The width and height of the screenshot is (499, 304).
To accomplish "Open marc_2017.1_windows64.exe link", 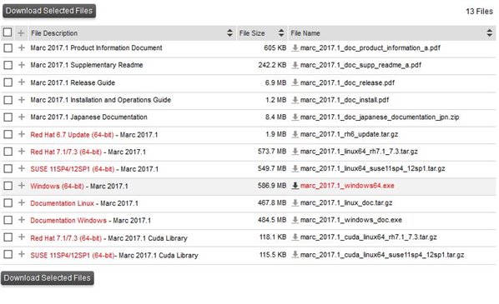I will (x=347, y=186).
